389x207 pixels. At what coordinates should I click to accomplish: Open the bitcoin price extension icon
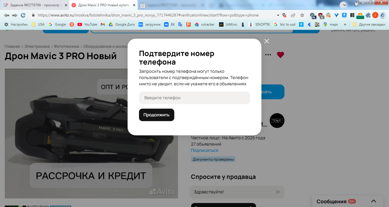click(360, 16)
